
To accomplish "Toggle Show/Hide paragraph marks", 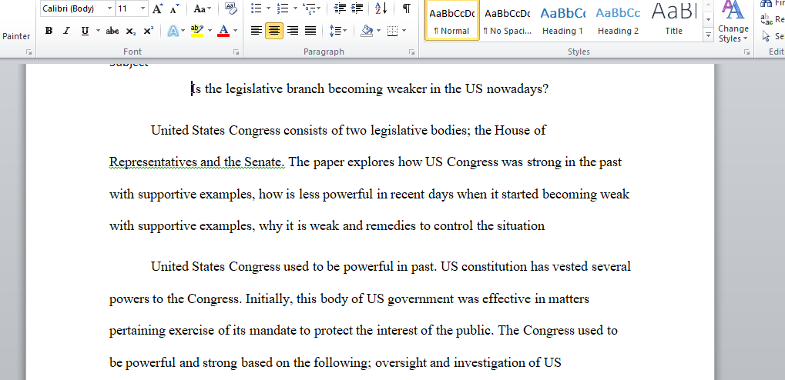I will tap(407, 8).
